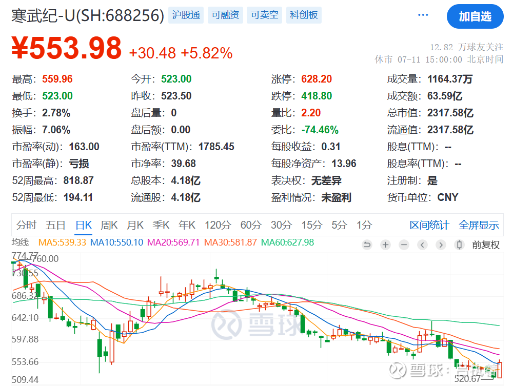Click the MA10:550.10 indicator label
The height and width of the screenshot is (386, 513).
[117, 242]
